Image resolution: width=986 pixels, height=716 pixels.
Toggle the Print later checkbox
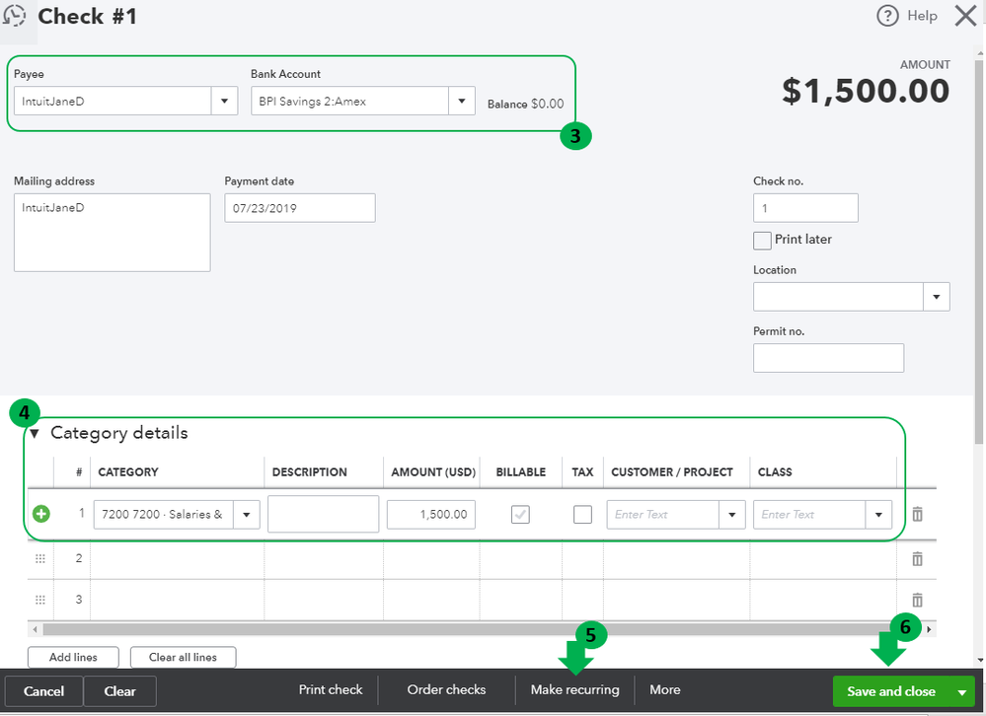pos(762,240)
